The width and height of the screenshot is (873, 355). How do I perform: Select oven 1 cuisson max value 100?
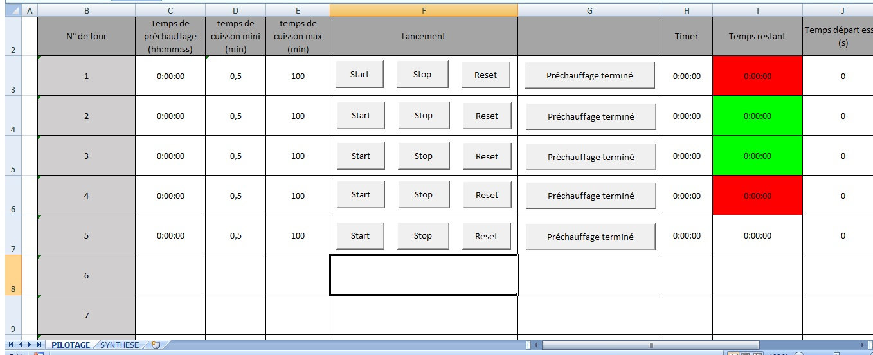point(298,76)
